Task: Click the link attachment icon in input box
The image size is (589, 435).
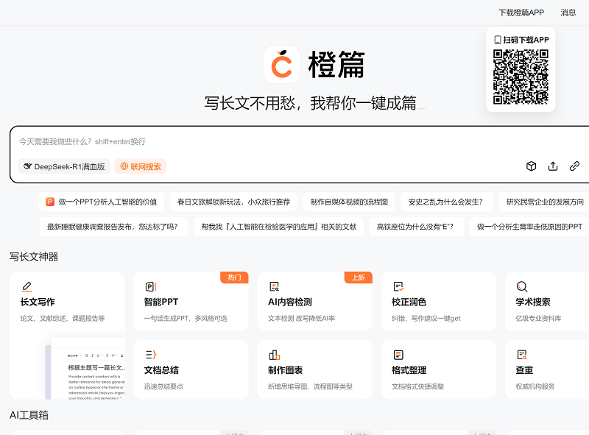Action: [574, 166]
